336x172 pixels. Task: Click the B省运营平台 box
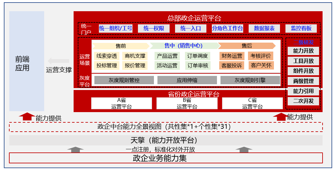(x=187, y=103)
